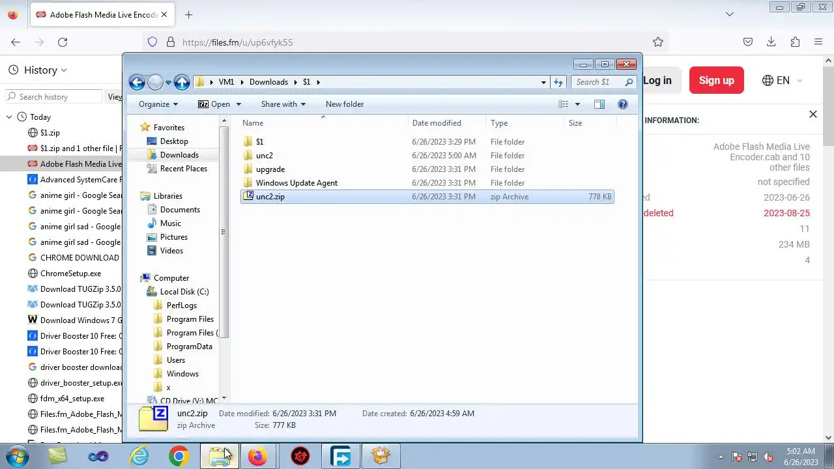Viewport: 834px width, 469px height.
Task: Click the Explorer back arrow button
Action: click(x=137, y=82)
